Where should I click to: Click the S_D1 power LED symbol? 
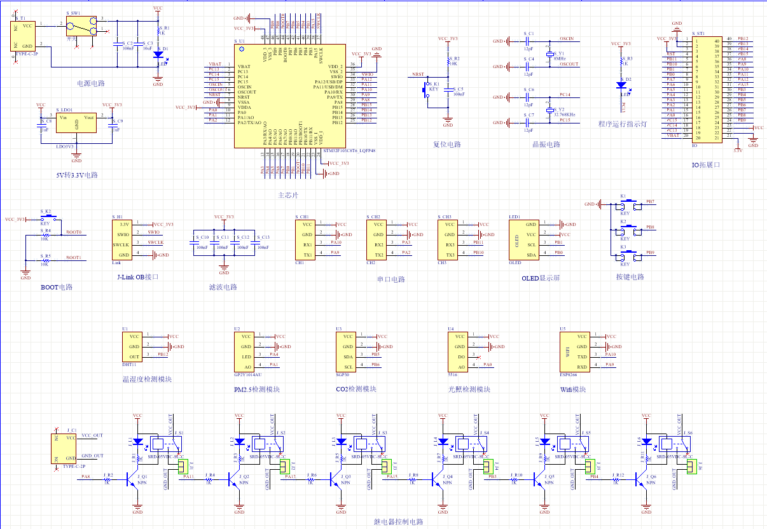click(158, 55)
